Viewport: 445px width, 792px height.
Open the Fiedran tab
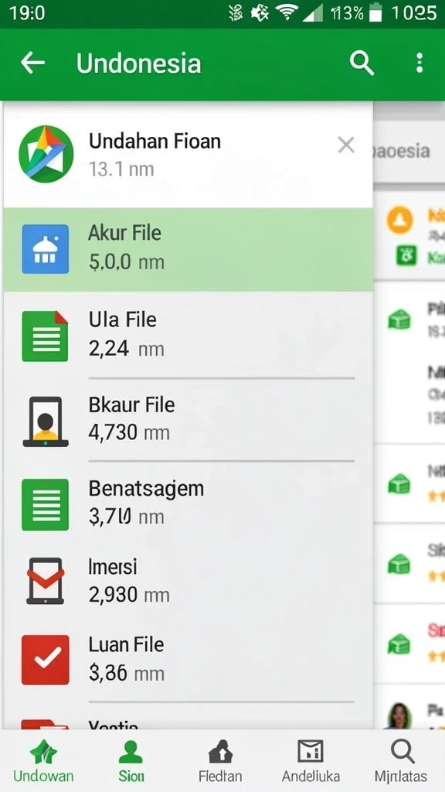click(220, 762)
